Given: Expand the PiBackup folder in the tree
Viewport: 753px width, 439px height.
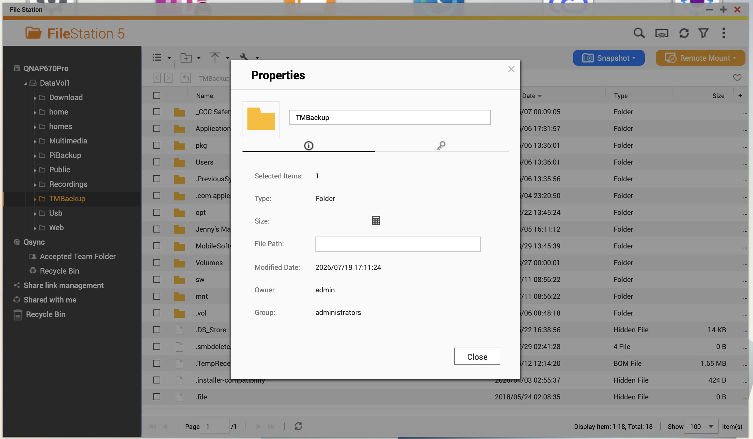Looking at the screenshot, I should (35, 156).
